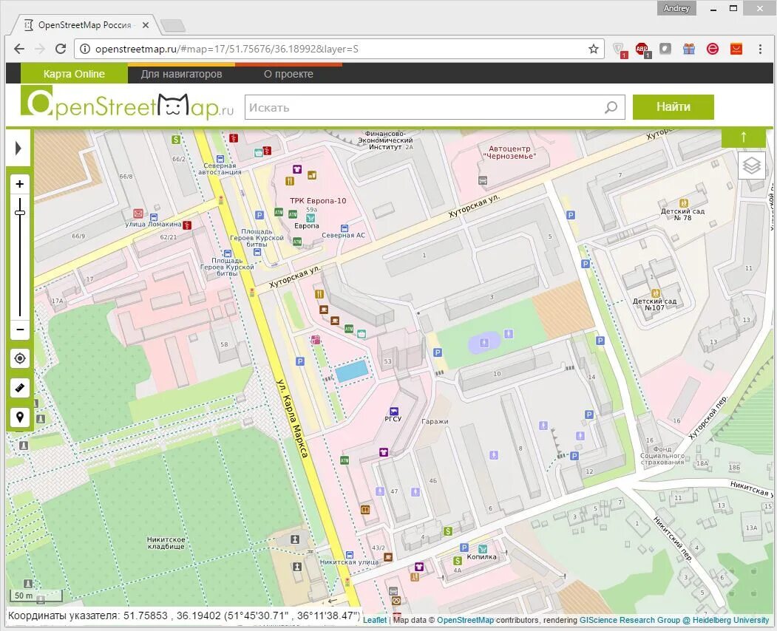This screenshot has height=631, width=777.
Task: Click the zoom slider handle
Action: pos(20,213)
